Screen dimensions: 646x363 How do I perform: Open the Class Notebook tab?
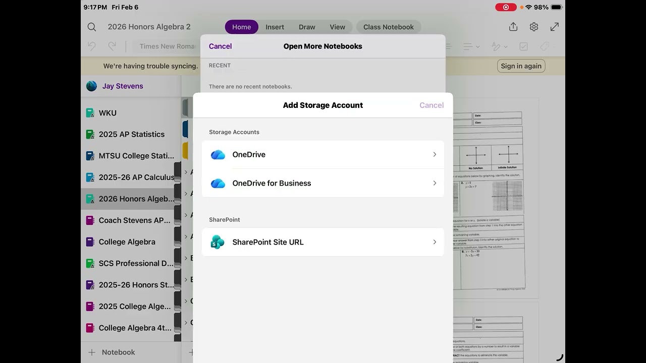point(389,27)
